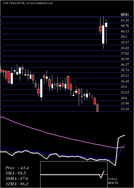The height and width of the screenshot is (188, 134).
Task: Select the 37.62 price axis label
Action: click(x=125, y=53)
